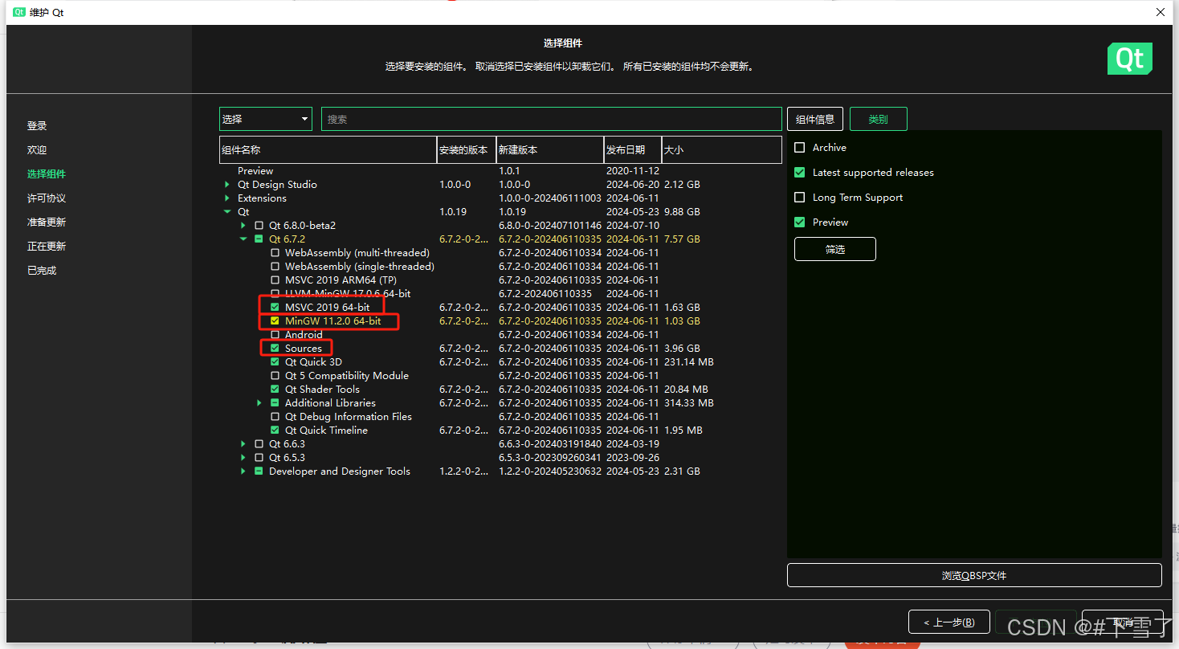This screenshot has height=649, width=1179.
Task: Sort by the 新建版本 column header
Action: (x=550, y=150)
